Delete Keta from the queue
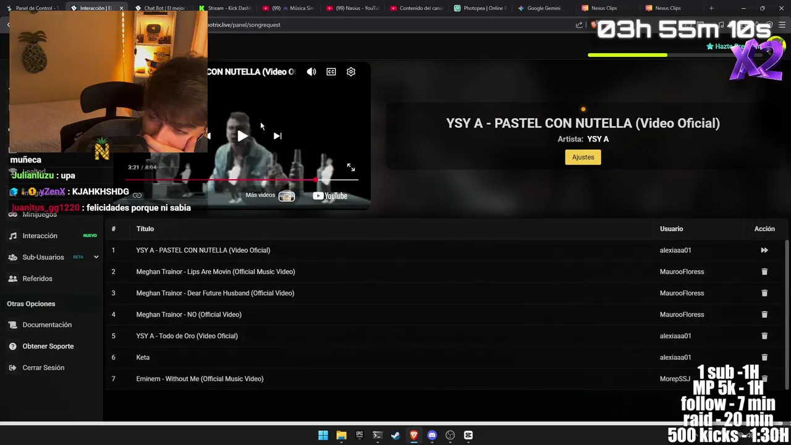791x445 pixels. (x=764, y=357)
